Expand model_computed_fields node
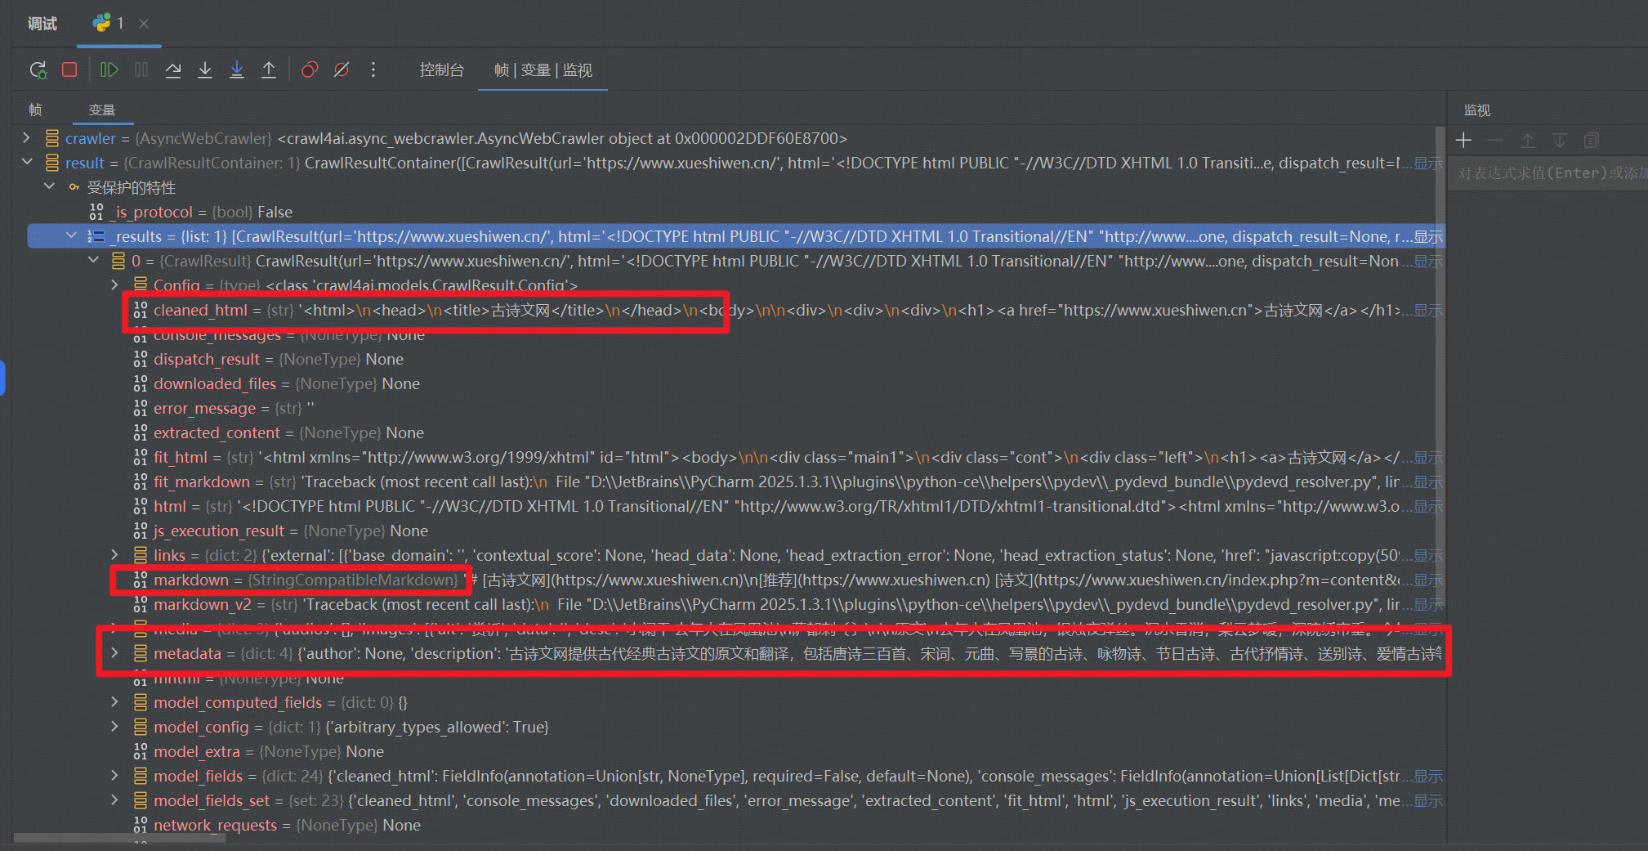The width and height of the screenshot is (1648, 851). (115, 702)
